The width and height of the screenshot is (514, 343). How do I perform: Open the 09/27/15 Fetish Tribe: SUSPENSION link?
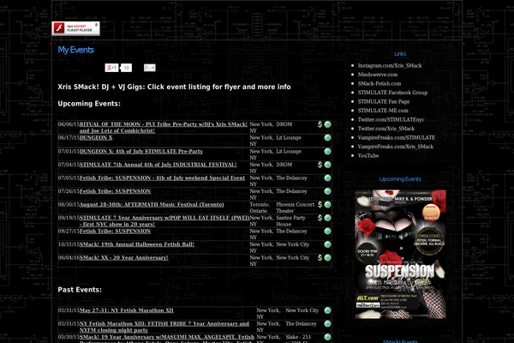pyautogui.click(x=115, y=231)
